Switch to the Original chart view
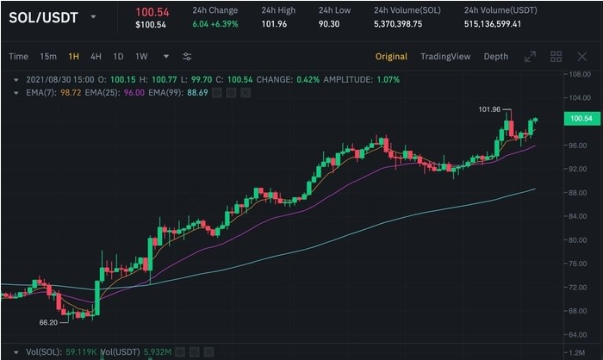Image resolution: width=603 pixels, height=360 pixels. click(x=391, y=57)
